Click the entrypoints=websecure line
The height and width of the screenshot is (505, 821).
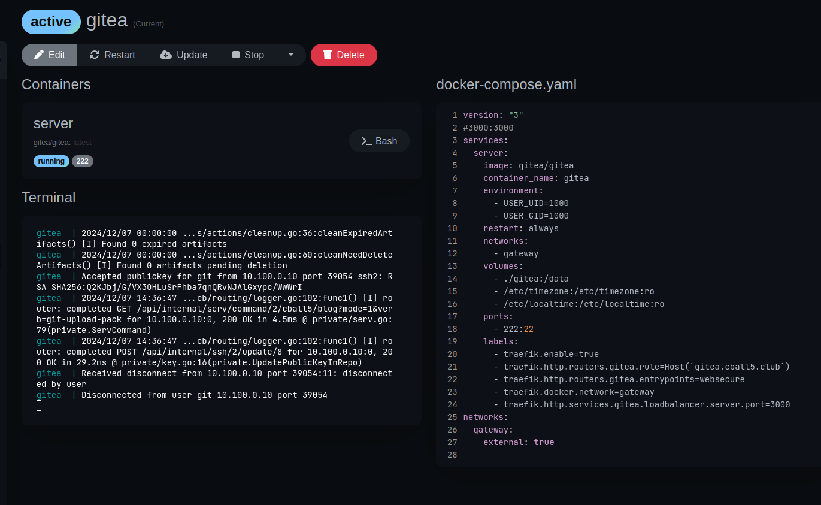(x=619, y=379)
